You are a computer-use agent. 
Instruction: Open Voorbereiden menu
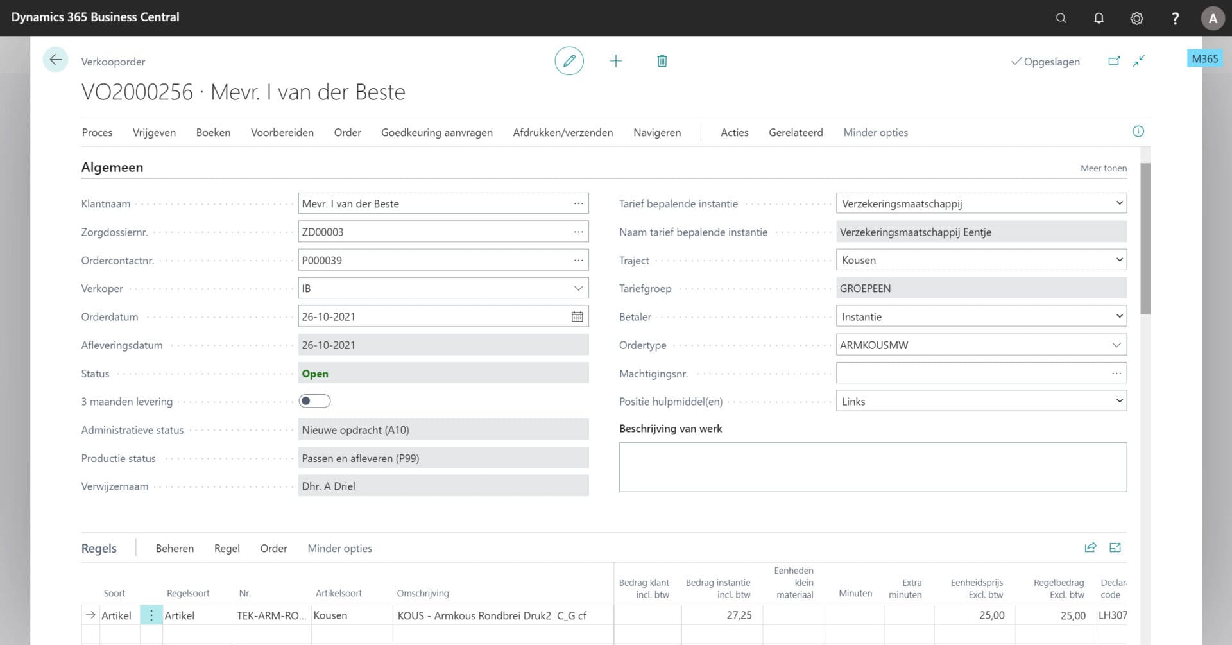point(282,132)
